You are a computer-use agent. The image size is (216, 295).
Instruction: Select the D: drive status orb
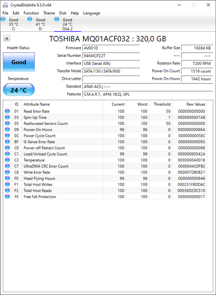[30, 19]
